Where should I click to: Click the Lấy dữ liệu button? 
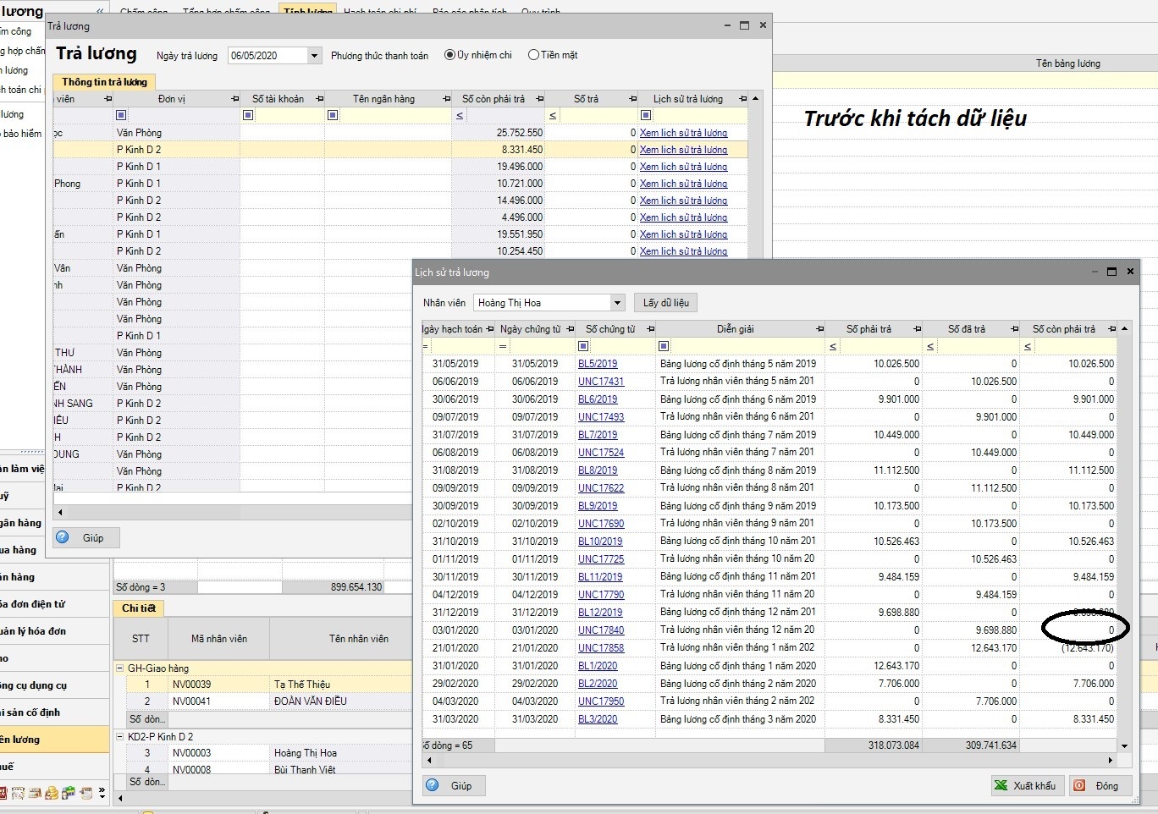pyautogui.click(x=665, y=303)
